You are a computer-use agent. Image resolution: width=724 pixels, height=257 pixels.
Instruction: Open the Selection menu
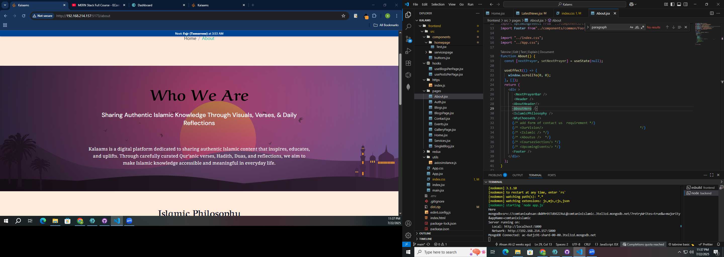click(x=438, y=5)
